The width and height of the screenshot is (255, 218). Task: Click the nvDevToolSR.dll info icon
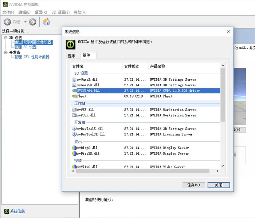74,134
